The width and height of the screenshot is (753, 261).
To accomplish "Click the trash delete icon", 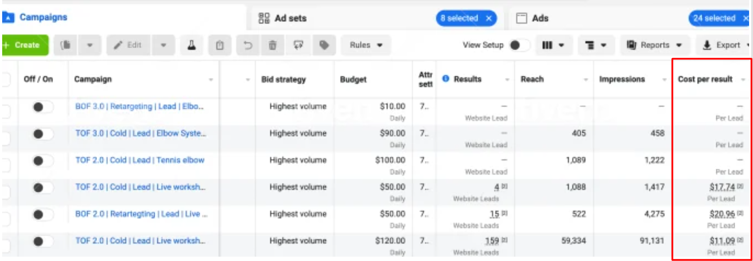I will click(x=273, y=45).
